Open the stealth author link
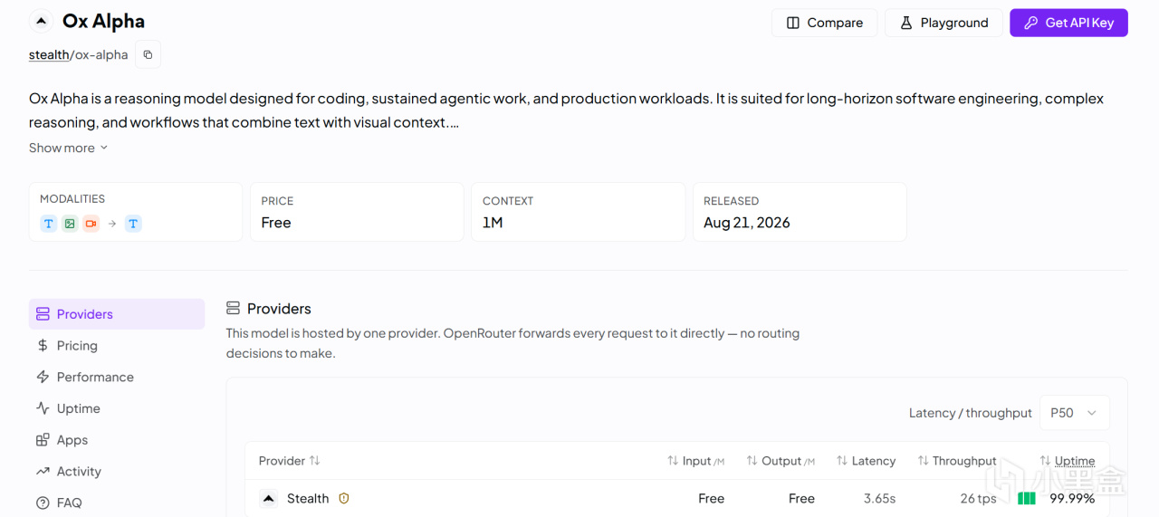This screenshot has height=517, width=1159. [x=49, y=54]
